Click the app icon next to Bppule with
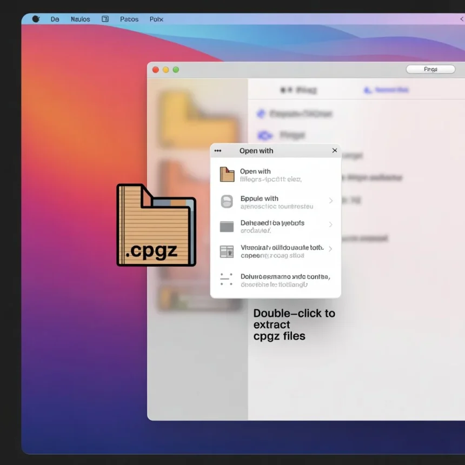 [228, 201]
